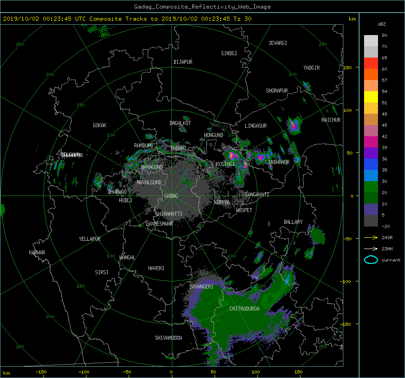Select the GANGAVATI label
The image size is (405, 378).
click(257, 195)
